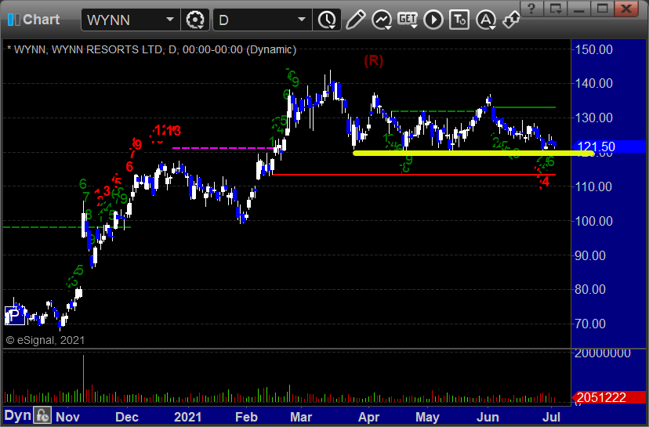
Task: Click the Dyn label in time axis
Action: point(17,416)
